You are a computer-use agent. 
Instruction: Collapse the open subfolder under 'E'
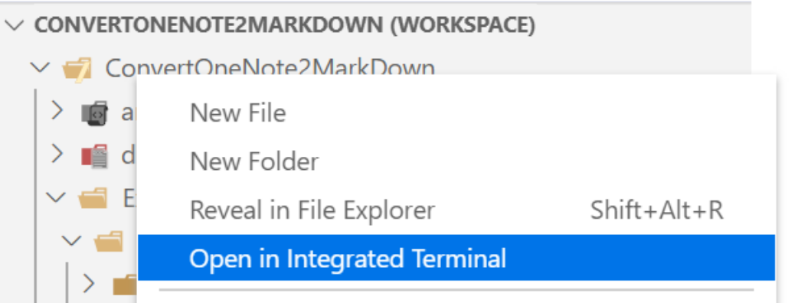click(72, 240)
